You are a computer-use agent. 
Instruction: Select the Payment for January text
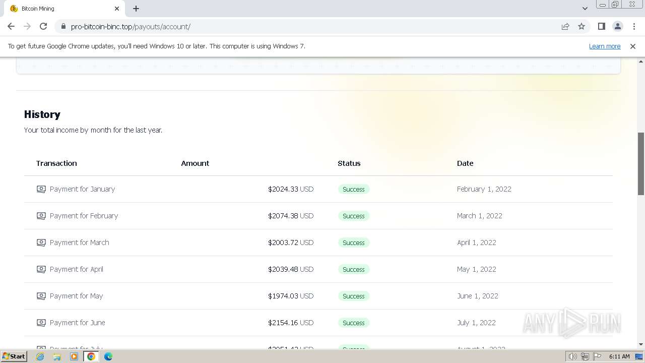pyautogui.click(x=82, y=189)
